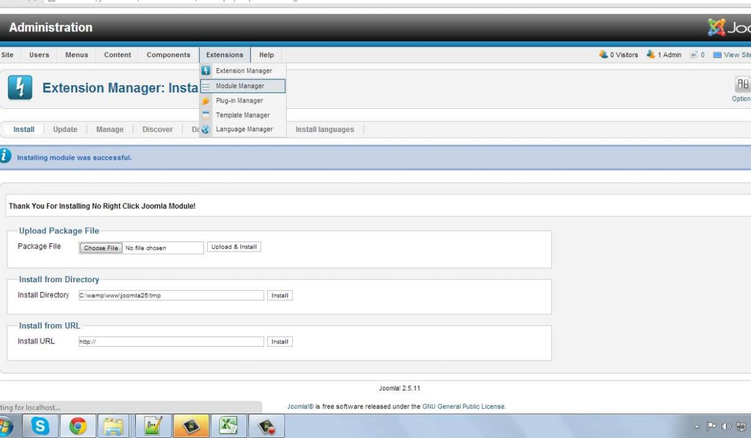Viewport: 751px width, 438px height.
Task: Open the Components menu
Action: pyautogui.click(x=168, y=55)
